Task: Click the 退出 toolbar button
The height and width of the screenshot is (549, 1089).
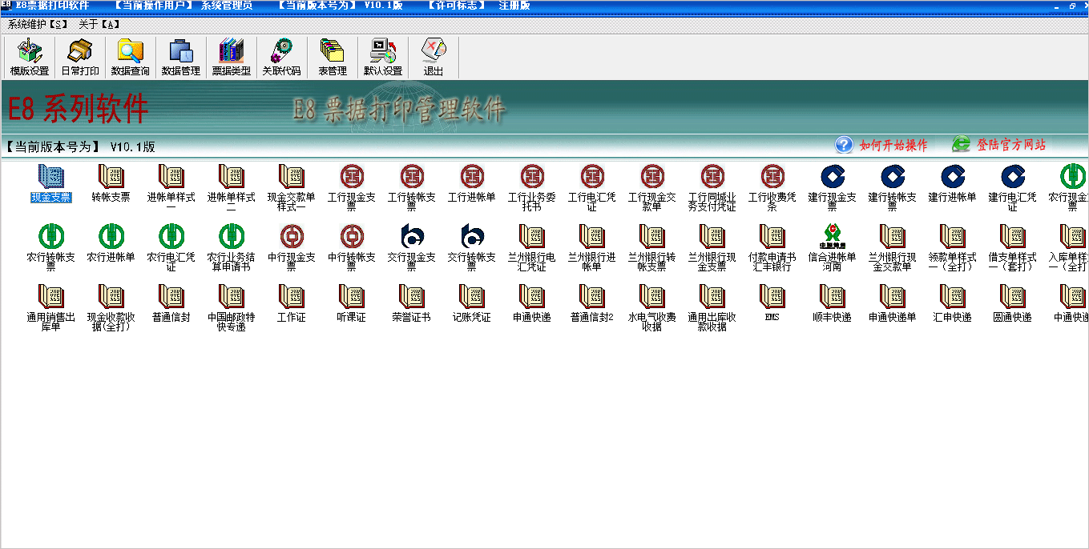Action: click(x=433, y=58)
